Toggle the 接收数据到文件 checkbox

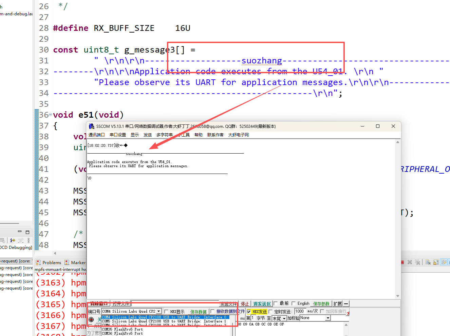point(212,311)
